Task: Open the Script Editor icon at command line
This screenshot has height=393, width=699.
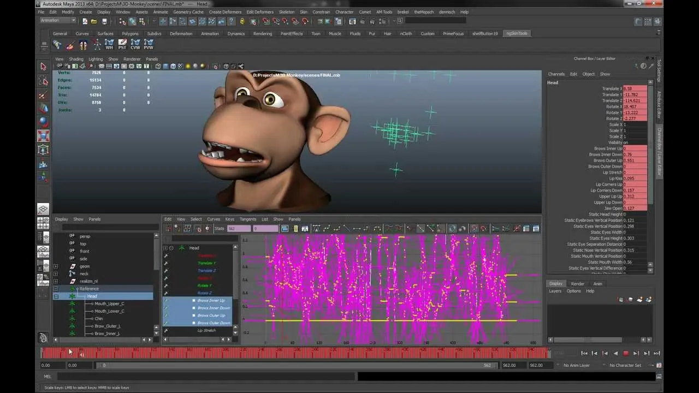Action: pos(660,377)
